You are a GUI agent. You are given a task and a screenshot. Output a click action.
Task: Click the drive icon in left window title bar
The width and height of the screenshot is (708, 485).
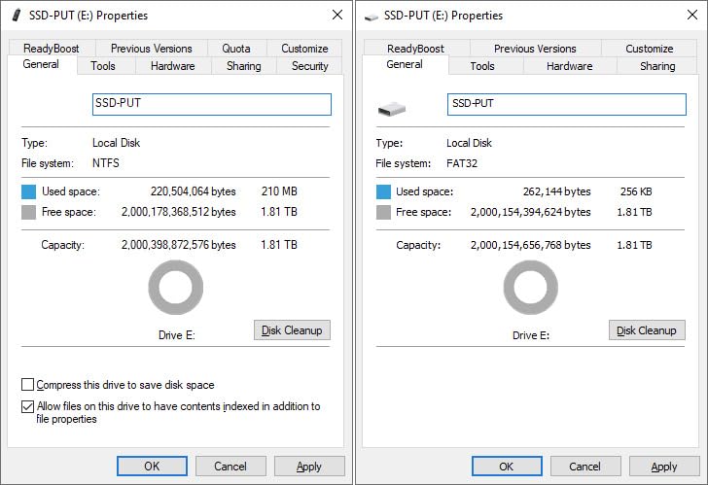coord(16,17)
